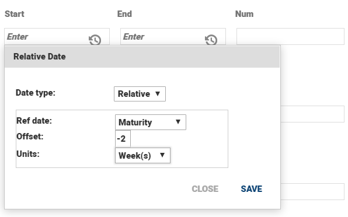Click the Date type label

click(36, 93)
